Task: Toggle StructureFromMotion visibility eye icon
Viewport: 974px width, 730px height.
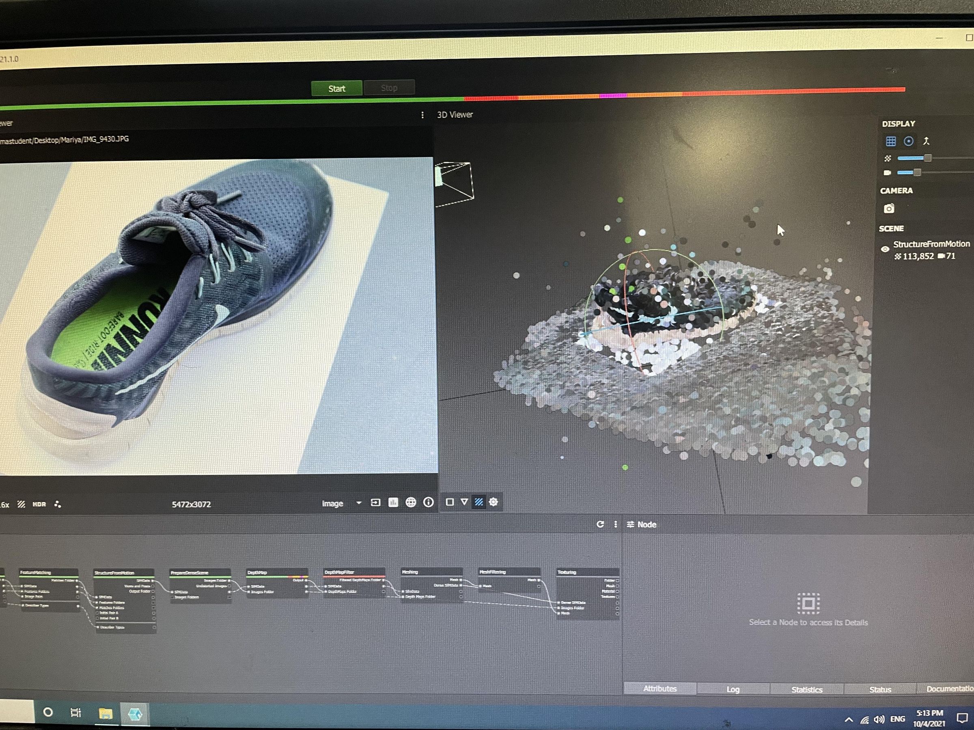Action: (886, 249)
